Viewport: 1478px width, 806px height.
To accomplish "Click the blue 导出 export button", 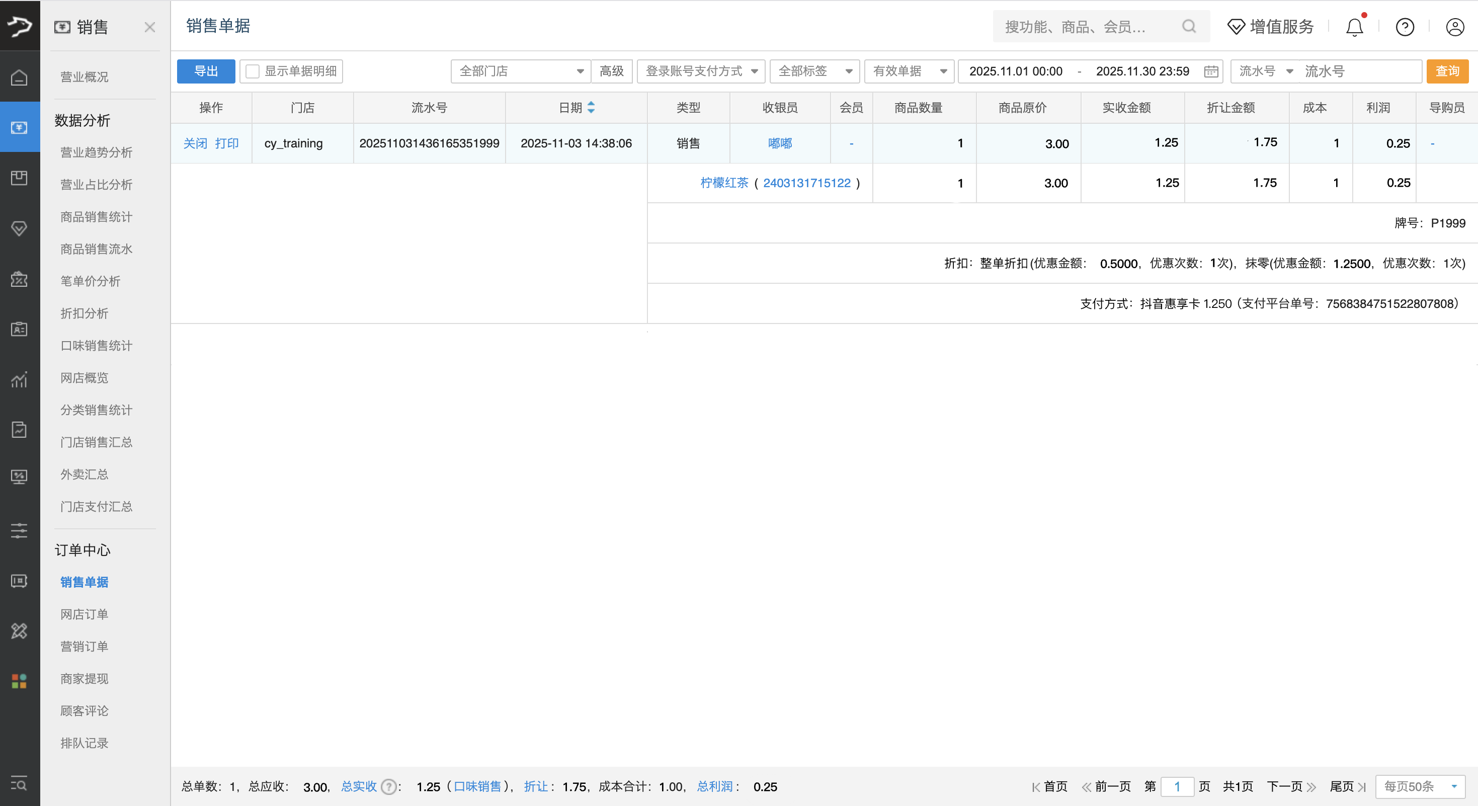I will pyautogui.click(x=206, y=71).
